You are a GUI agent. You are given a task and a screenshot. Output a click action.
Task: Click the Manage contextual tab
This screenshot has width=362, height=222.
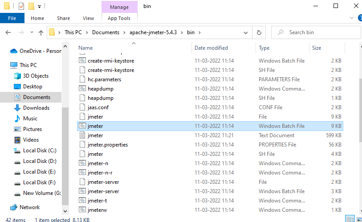pos(119,7)
